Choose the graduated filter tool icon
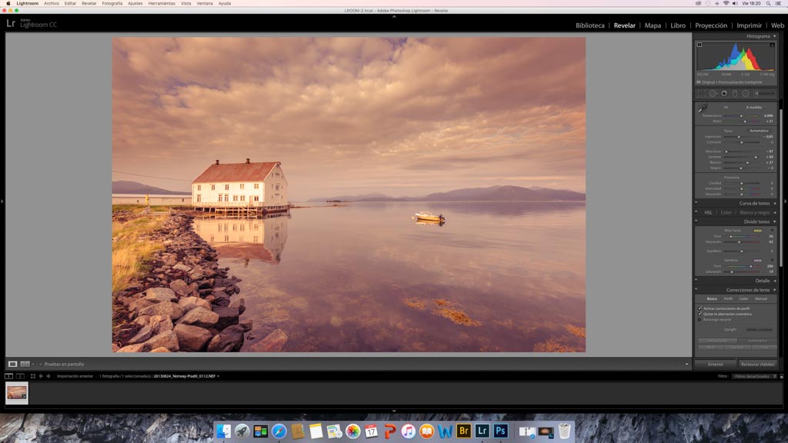This screenshot has width=788, height=443. [x=735, y=94]
